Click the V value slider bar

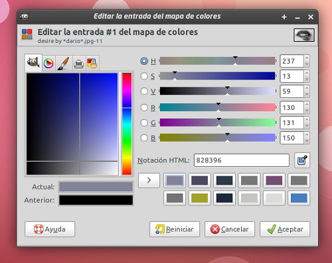[x=217, y=91]
